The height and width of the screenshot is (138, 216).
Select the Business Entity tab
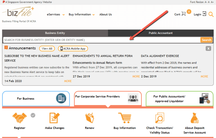(x=55, y=33)
